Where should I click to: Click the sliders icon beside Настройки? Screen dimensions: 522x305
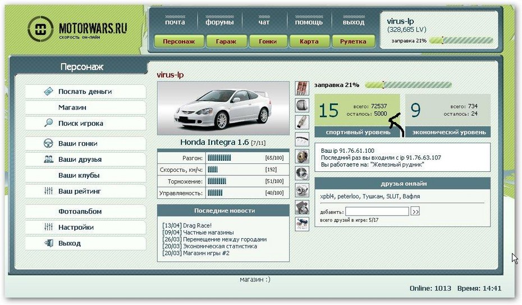tap(49, 227)
